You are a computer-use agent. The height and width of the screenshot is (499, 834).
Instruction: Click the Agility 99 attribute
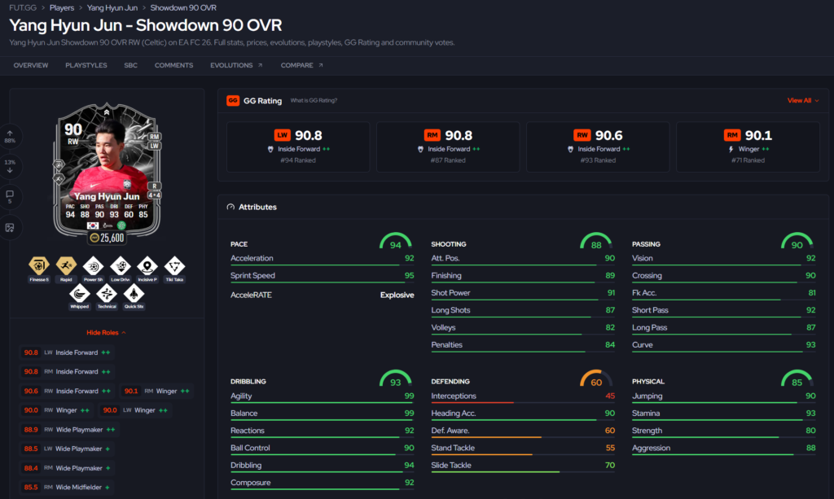pyautogui.click(x=323, y=397)
